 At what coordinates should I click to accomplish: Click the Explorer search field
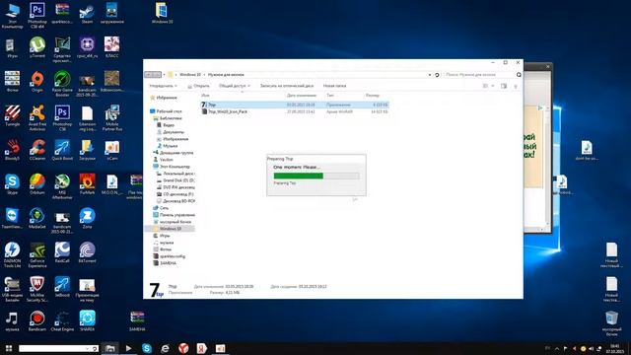point(482,75)
